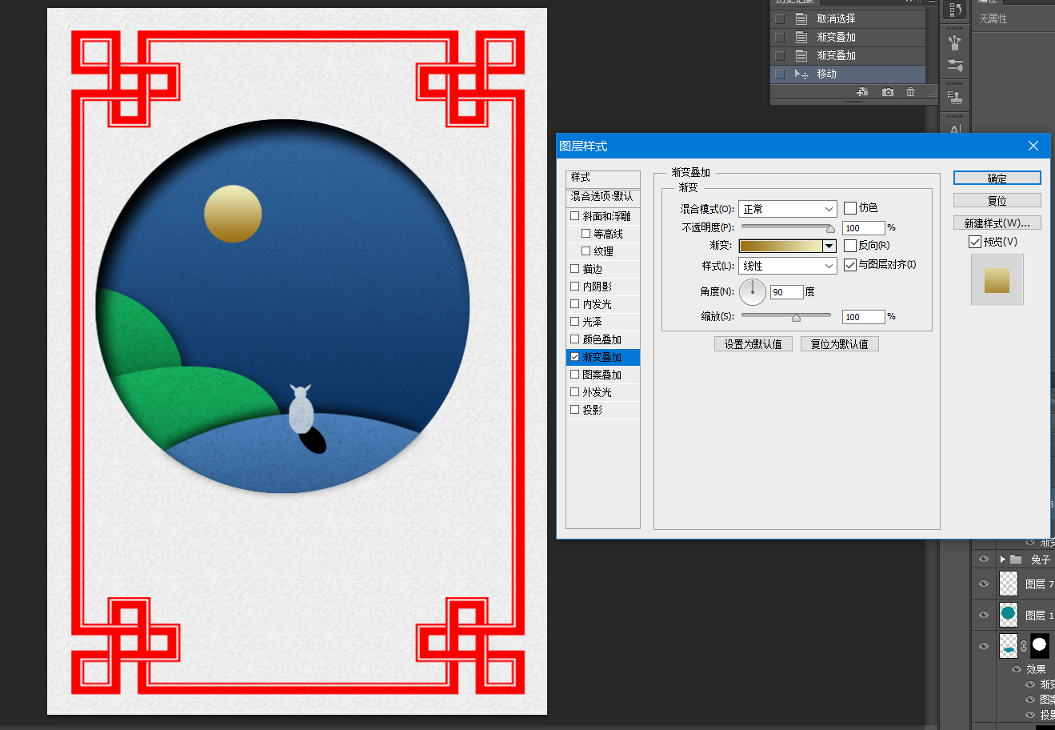Click the move-tool icon of the 移动 history state
This screenshot has width=1055, height=730.
(x=801, y=74)
